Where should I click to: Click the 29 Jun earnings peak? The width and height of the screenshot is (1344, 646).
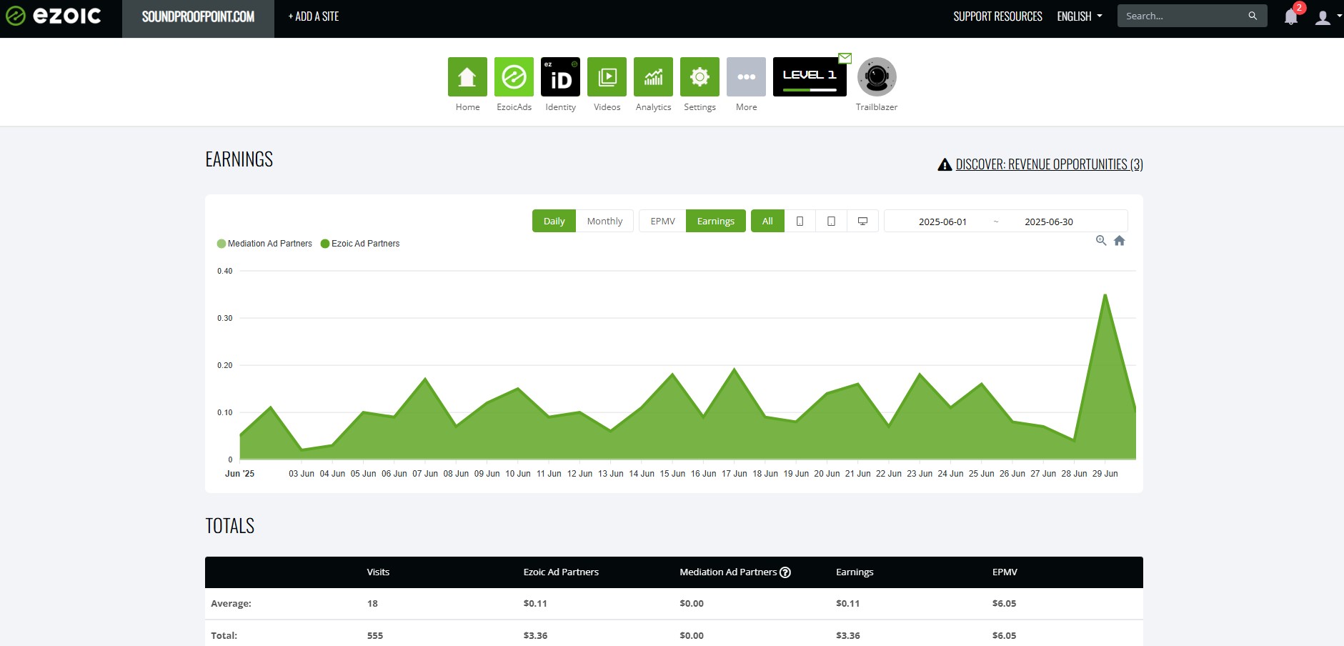(1105, 294)
